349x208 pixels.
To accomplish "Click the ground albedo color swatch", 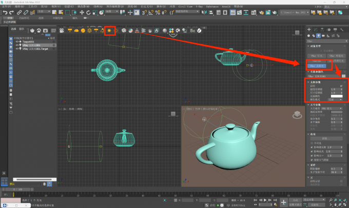I will point(337,112).
